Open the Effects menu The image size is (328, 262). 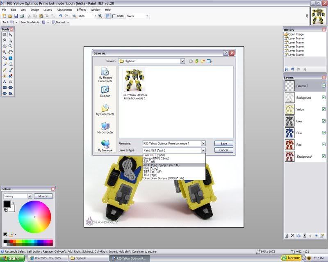81,9
